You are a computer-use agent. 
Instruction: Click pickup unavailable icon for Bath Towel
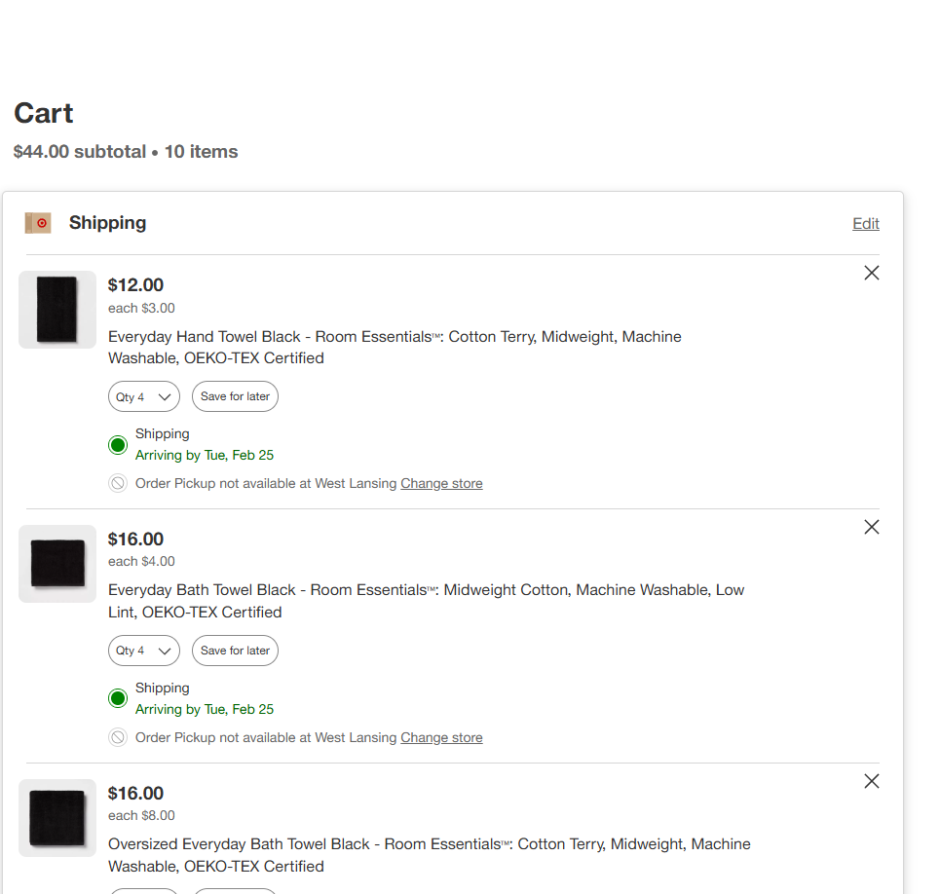pos(118,737)
